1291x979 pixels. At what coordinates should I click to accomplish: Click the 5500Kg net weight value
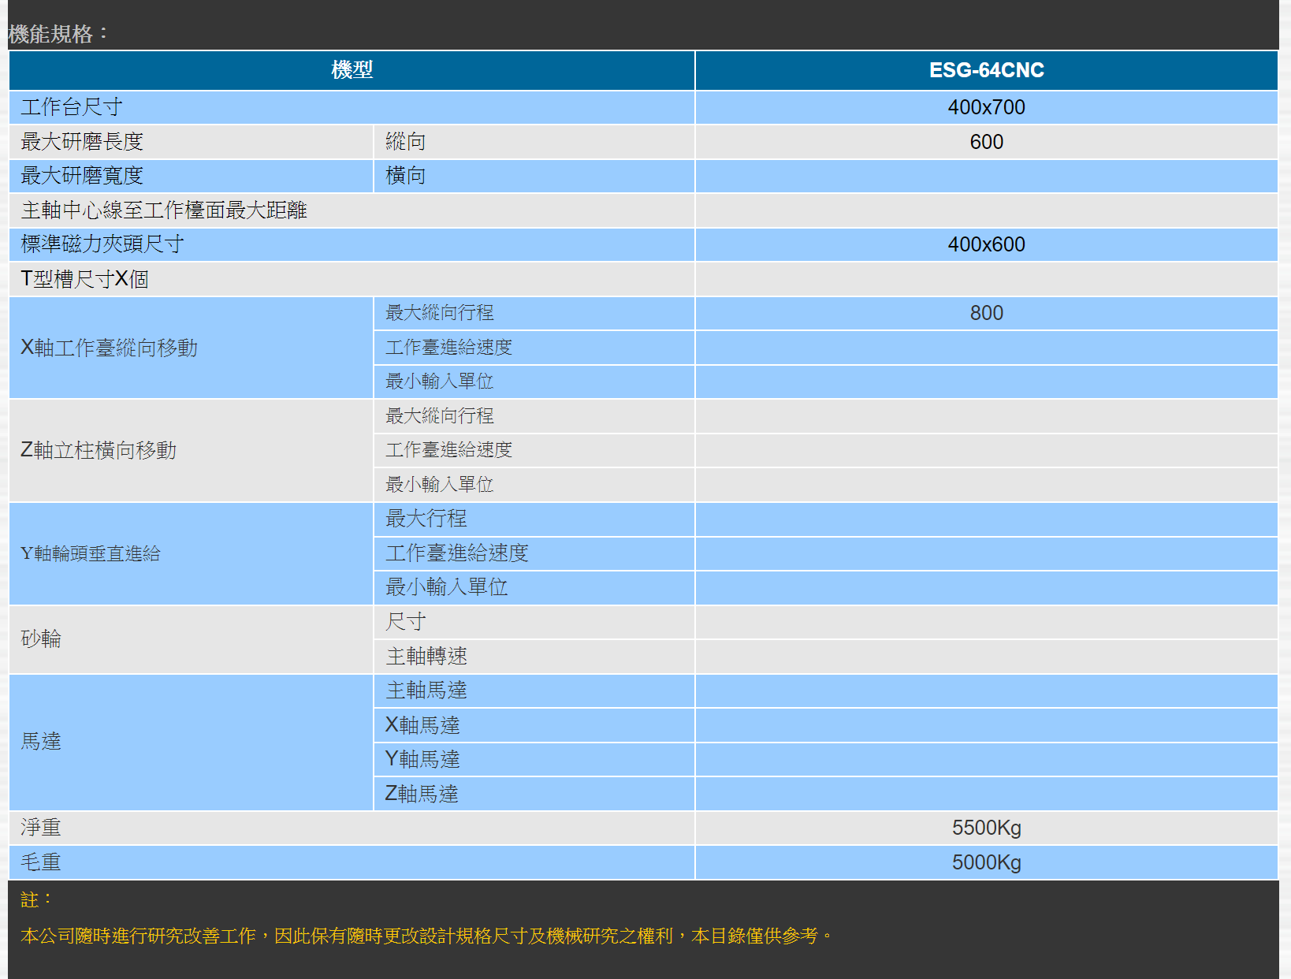[986, 828]
